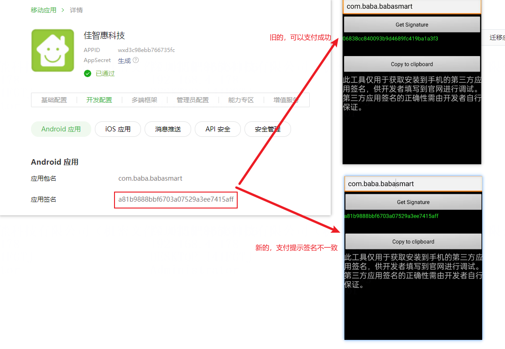Select the 消息推送 pill button
The image size is (505, 349).
click(168, 129)
